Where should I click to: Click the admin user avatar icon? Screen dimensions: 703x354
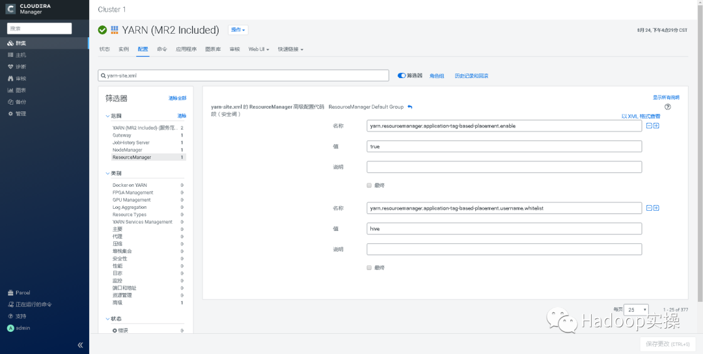10,328
